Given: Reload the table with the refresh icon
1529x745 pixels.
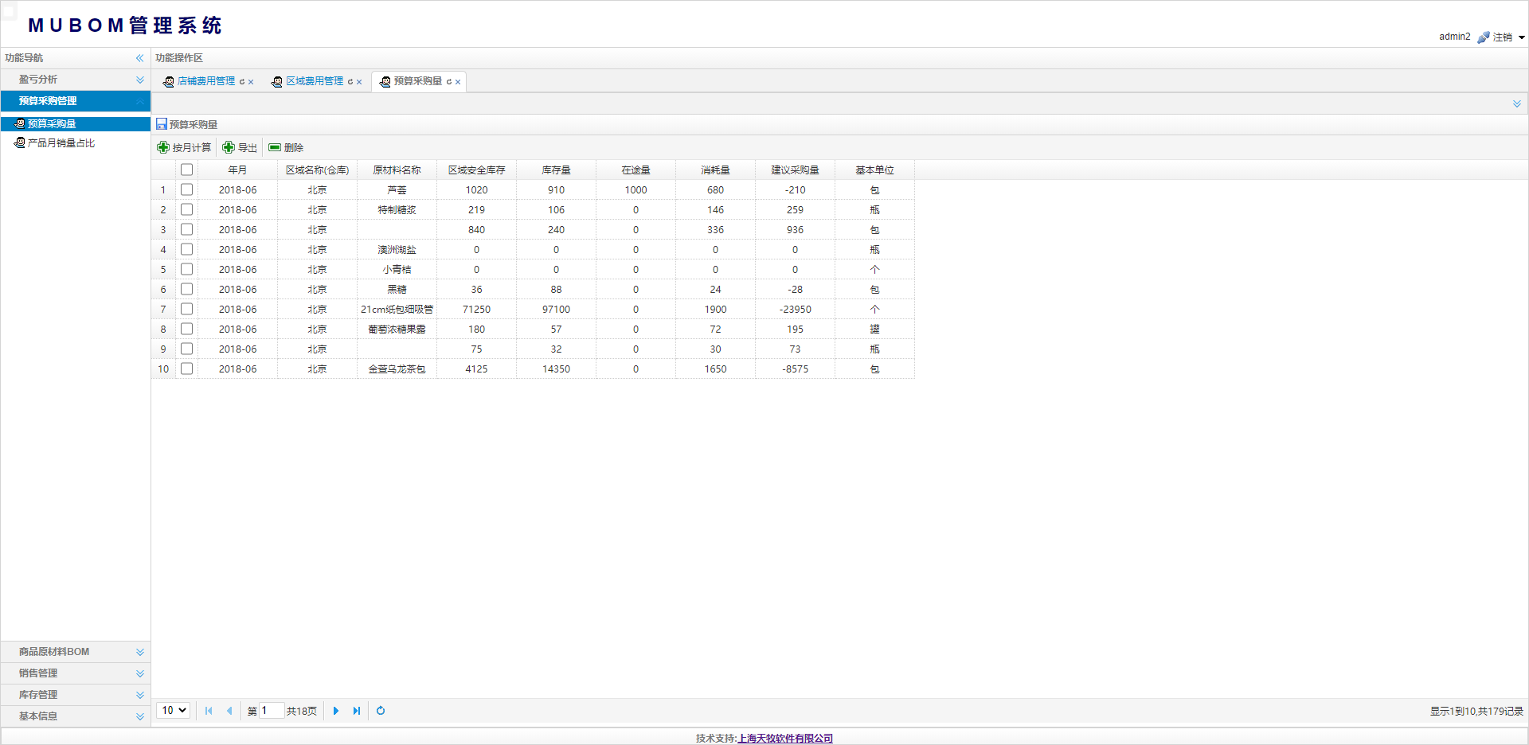Looking at the screenshot, I should click(x=381, y=711).
